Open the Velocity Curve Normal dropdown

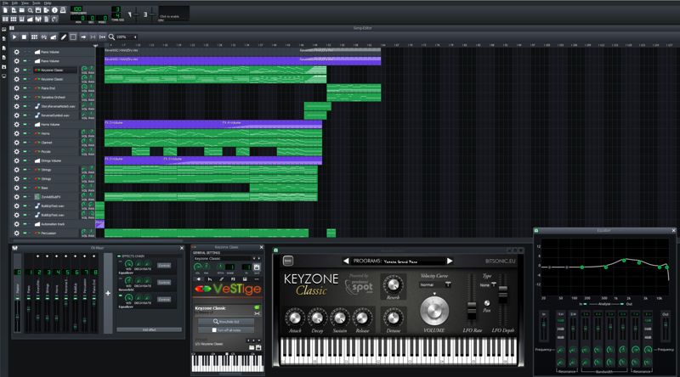(x=435, y=284)
